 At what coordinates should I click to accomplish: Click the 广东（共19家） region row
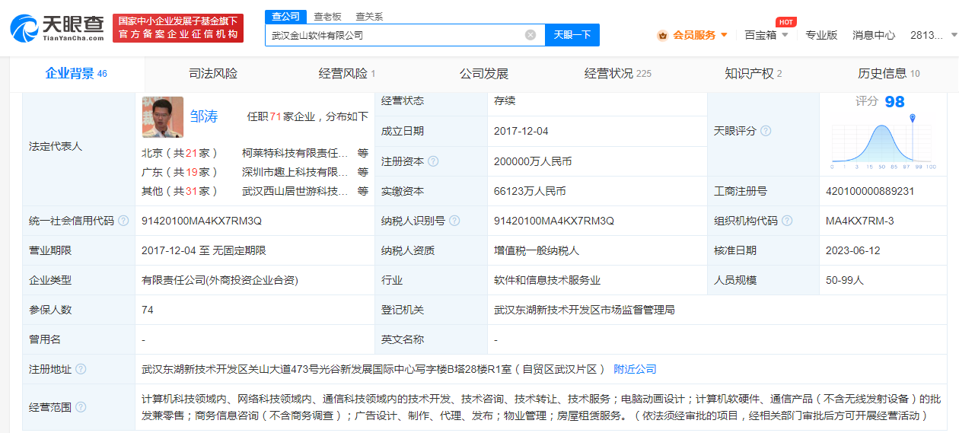[180, 172]
